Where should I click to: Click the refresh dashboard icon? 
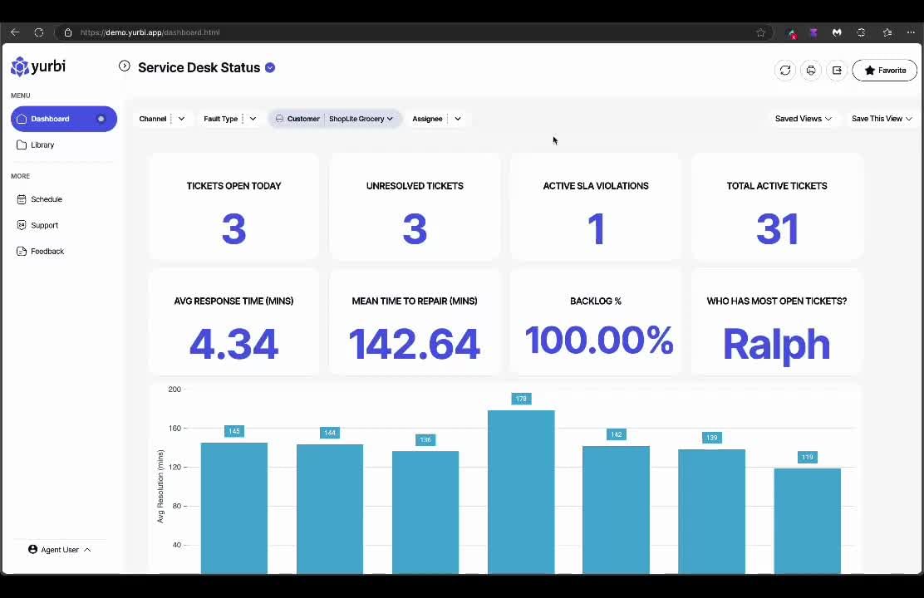tap(785, 71)
